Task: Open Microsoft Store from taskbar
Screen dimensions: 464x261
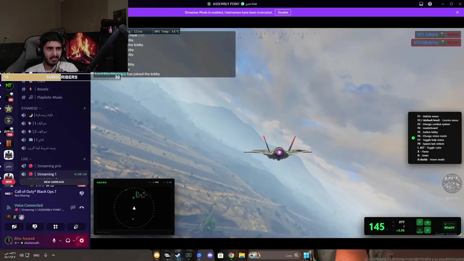Action: (x=220, y=255)
